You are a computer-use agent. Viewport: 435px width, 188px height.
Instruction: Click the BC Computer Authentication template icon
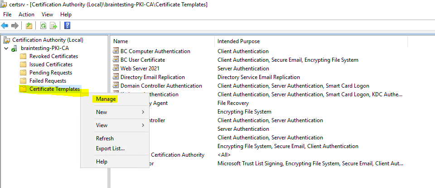coord(116,51)
